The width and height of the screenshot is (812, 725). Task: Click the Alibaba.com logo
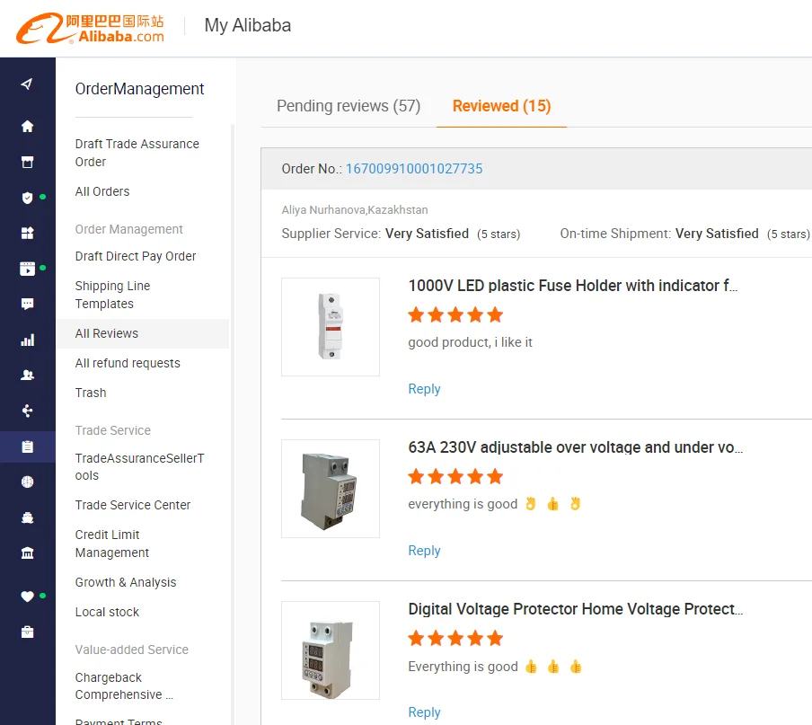click(x=90, y=28)
